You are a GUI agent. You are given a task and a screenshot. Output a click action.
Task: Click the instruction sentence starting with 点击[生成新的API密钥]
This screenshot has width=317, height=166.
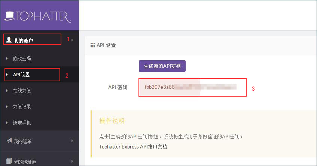click(171, 137)
